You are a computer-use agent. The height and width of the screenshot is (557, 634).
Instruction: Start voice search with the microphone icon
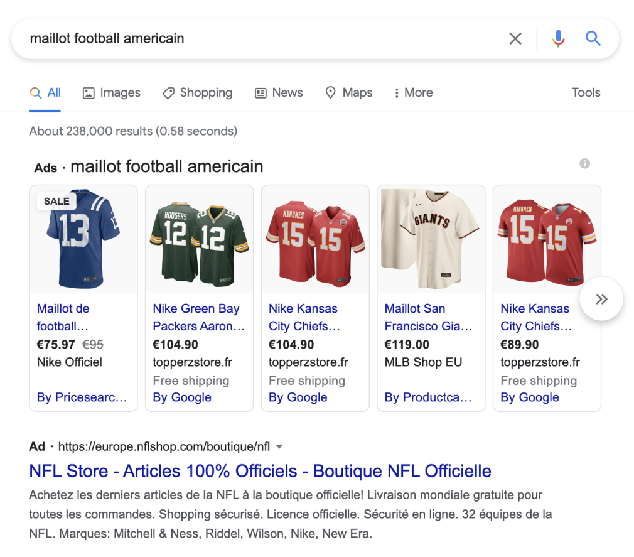(x=558, y=39)
